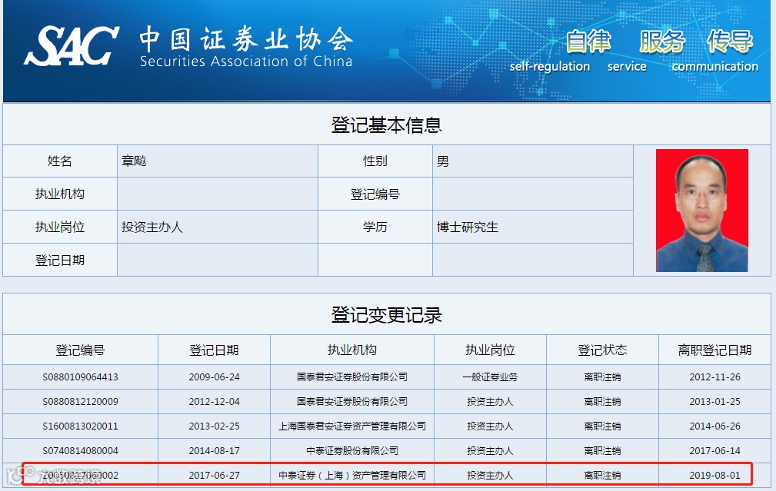Click the departure date 2013-01-25
Image resolution: width=776 pixels, height=491 pixels.
pos(714,402)
